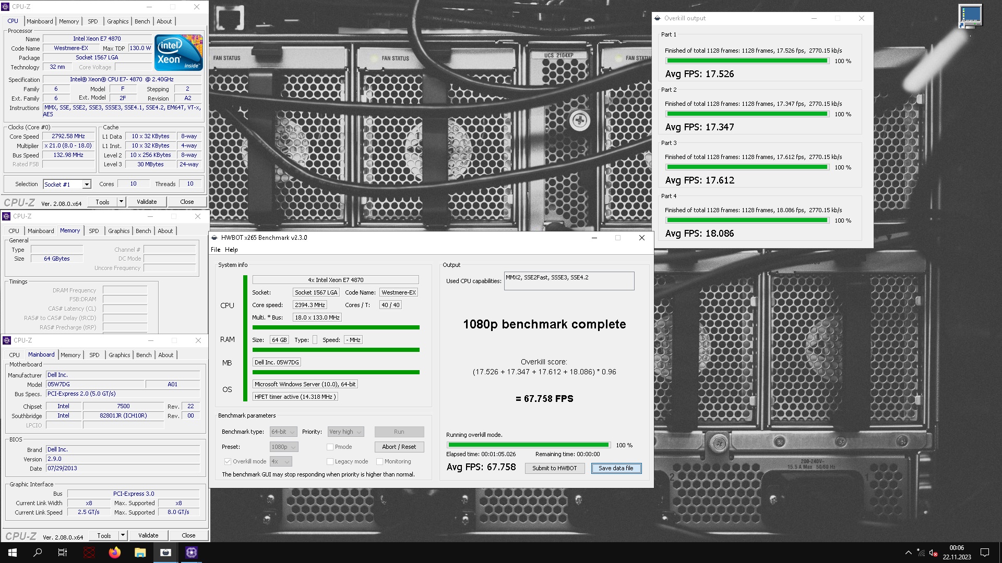The height and width of the screenshot is (563, 1002).
Task: Open Task View on the taskbar
Action: point(63,553)
